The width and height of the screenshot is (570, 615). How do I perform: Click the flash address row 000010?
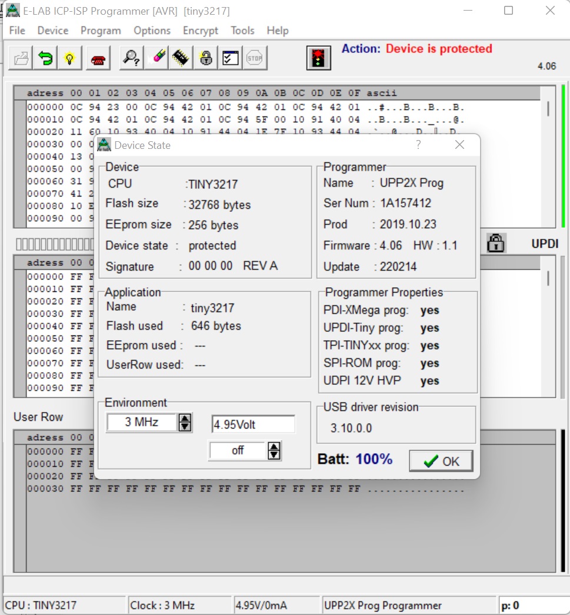pos(245,119)
